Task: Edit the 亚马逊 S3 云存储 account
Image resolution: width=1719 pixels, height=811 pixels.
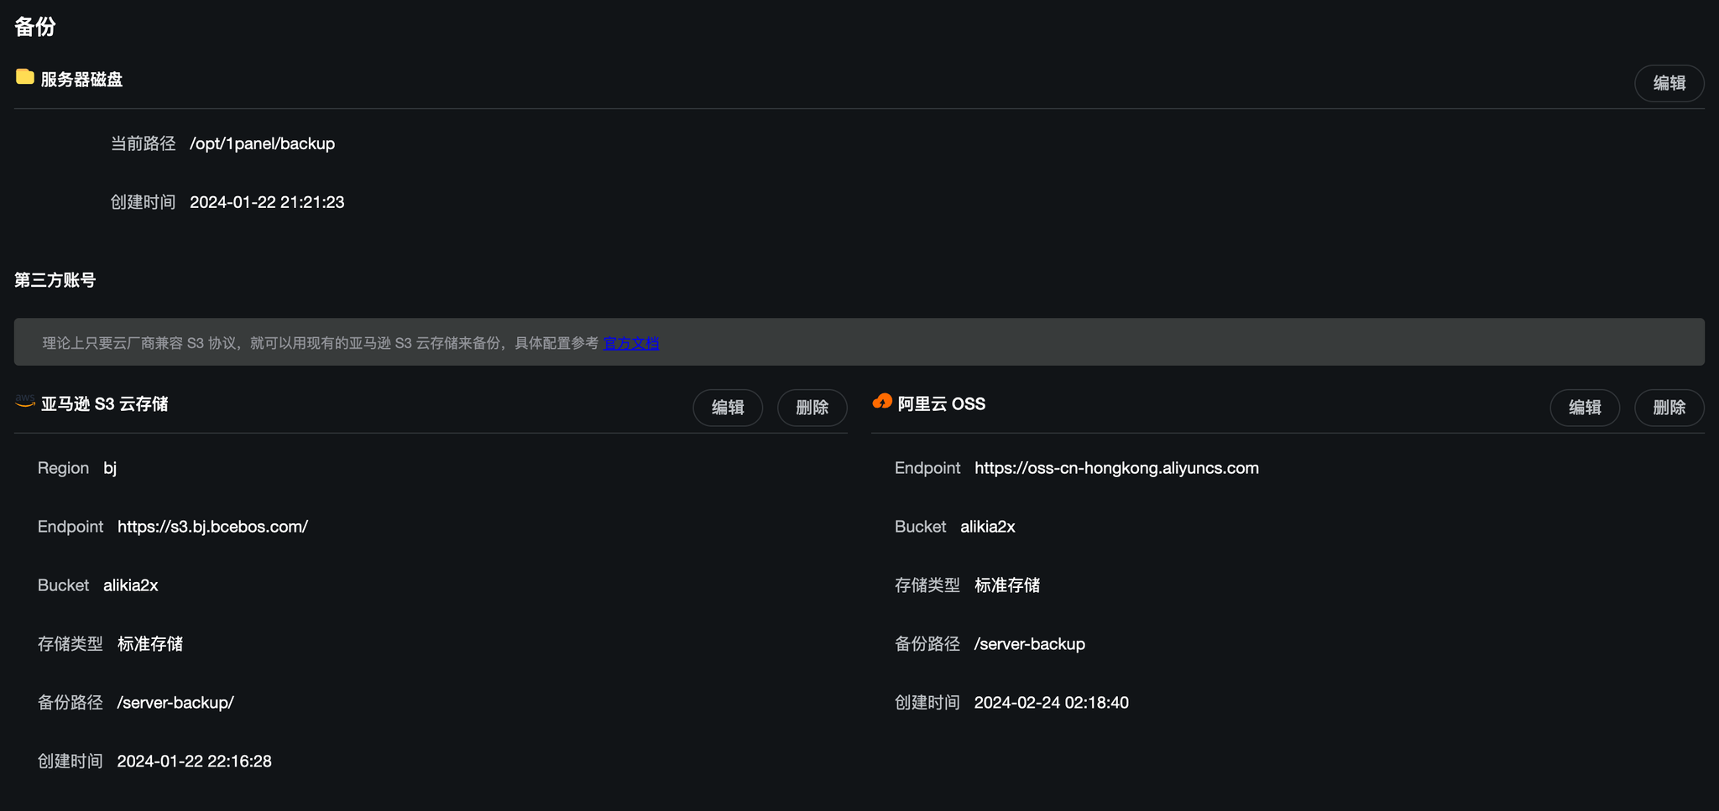Action: (x=727, y=408)
